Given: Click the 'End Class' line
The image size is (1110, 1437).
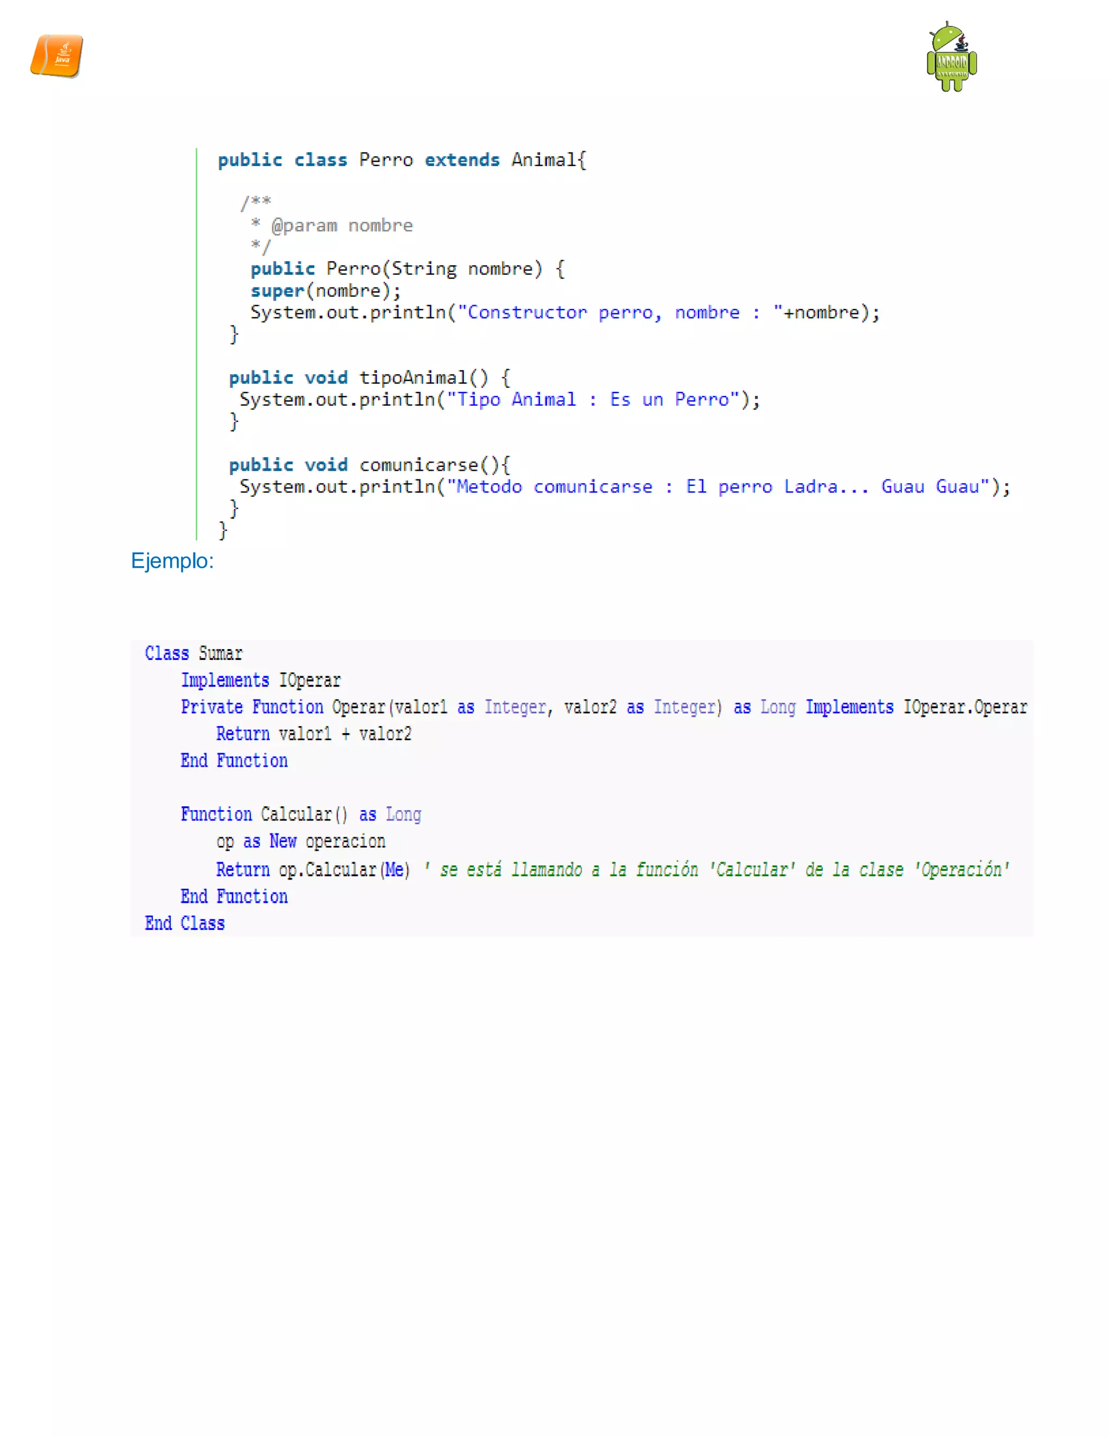Looking at the screenshot, I should pyautogui.click(x=185, y=924).
